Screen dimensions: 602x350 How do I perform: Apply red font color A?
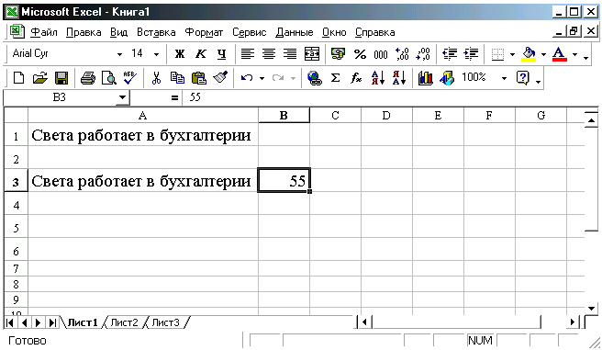[560, 54]
